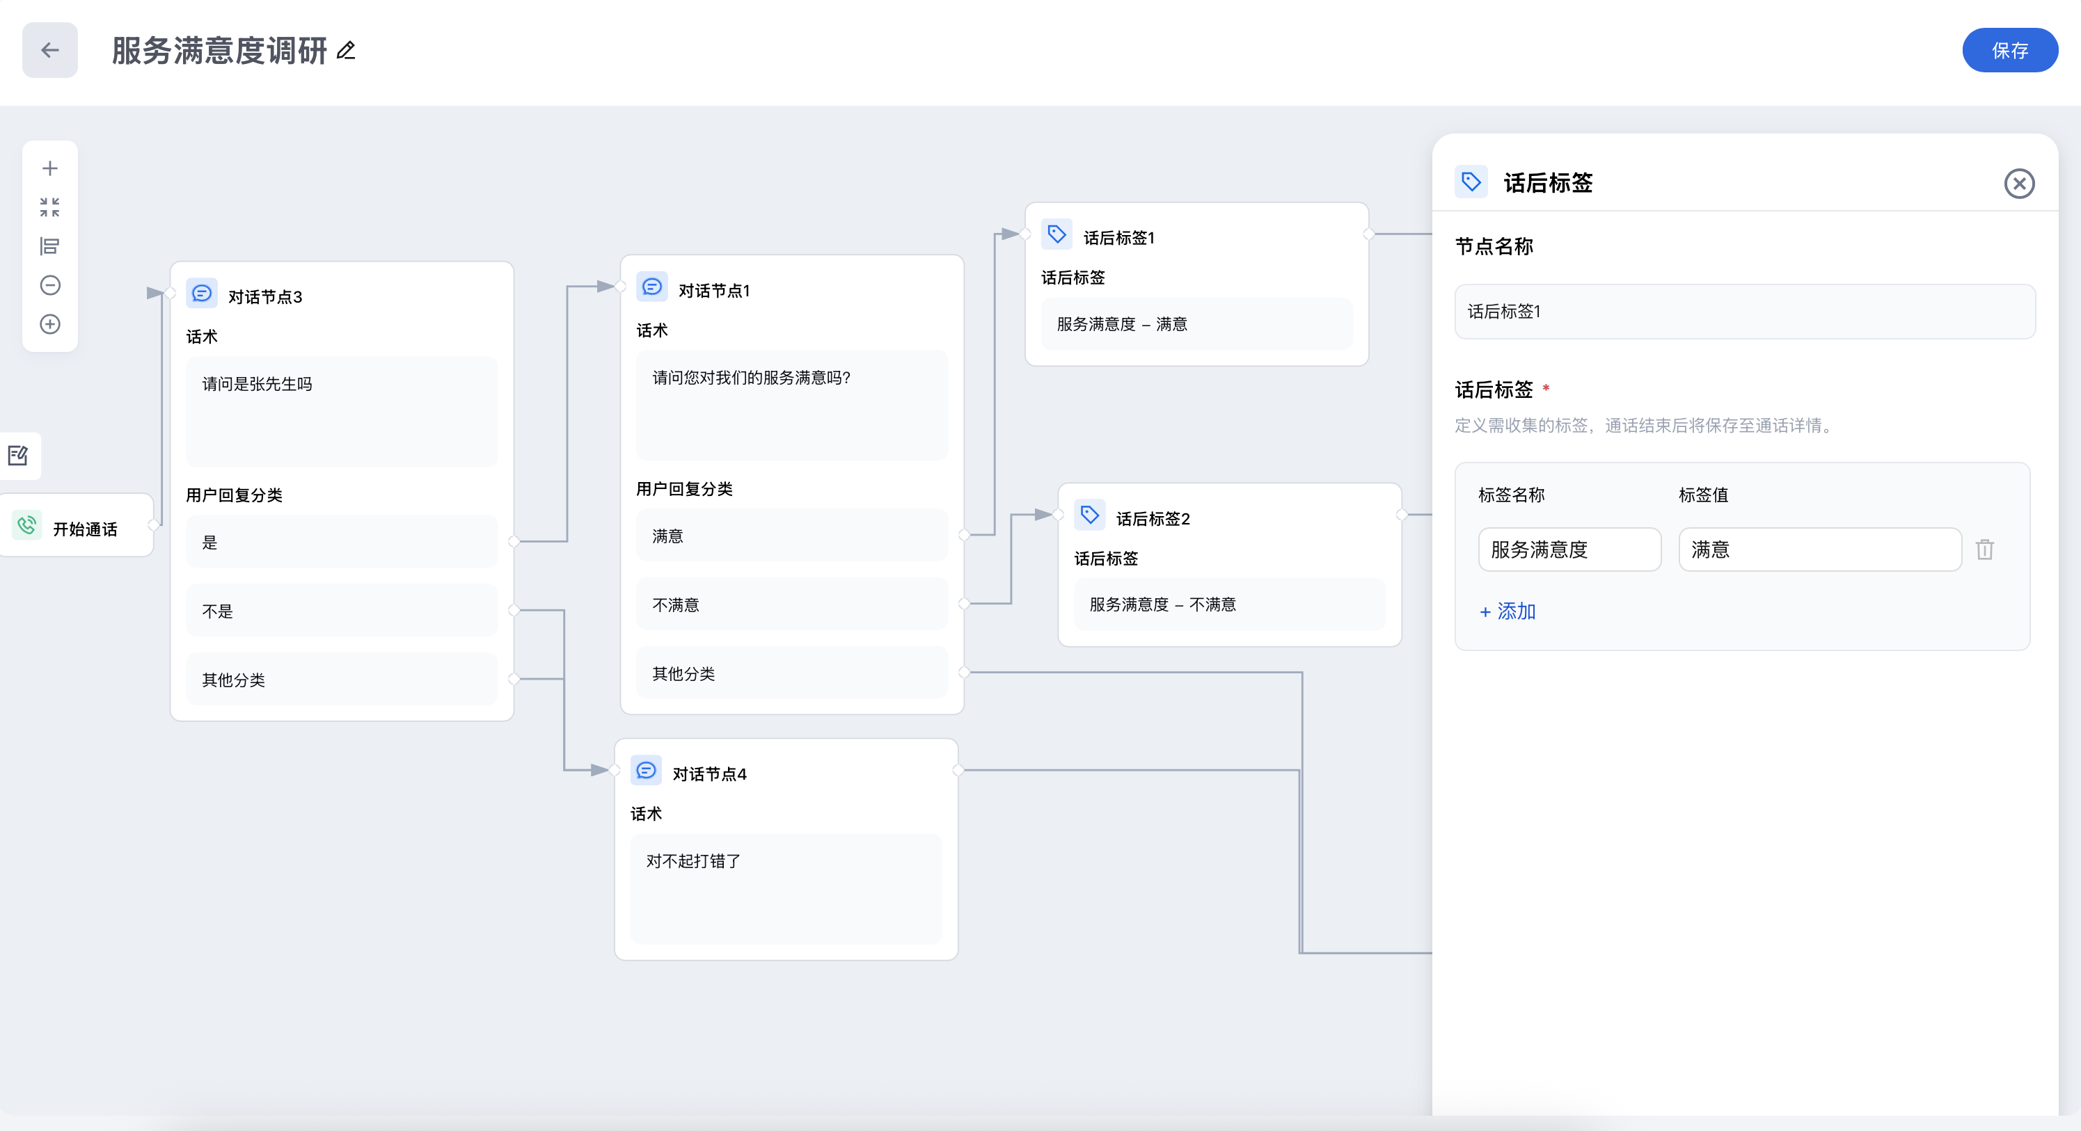This screenshot has width=2081, height=1131.
Task: Click the auto-align layout icon
Action: [x=50, y=246]
